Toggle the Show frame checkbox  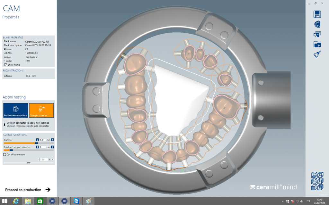6,65
